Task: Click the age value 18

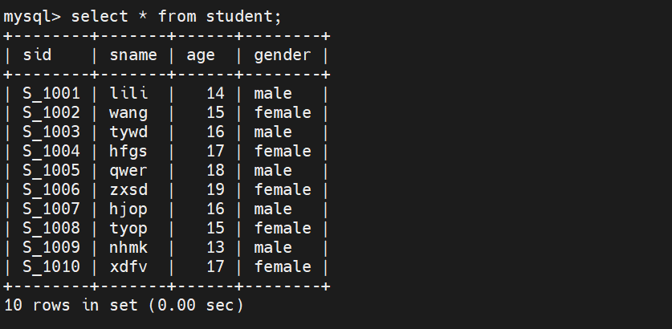Action: [215, 171]
